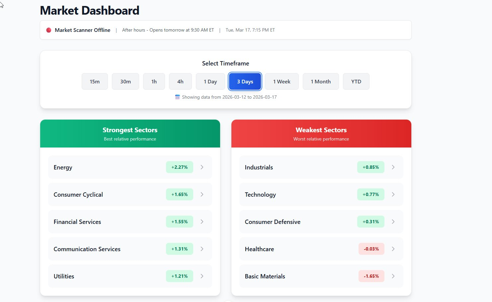Image resolution: width=492 pixels, height=302 pixels.
Task: Expand the Industrials sector chevron
Action: [393, 167]
